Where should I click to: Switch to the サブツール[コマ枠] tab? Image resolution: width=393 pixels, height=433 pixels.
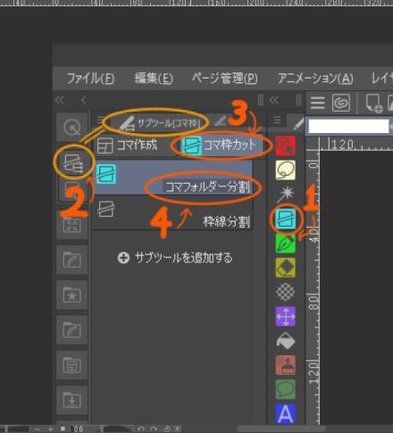click(x=159, y=122)
